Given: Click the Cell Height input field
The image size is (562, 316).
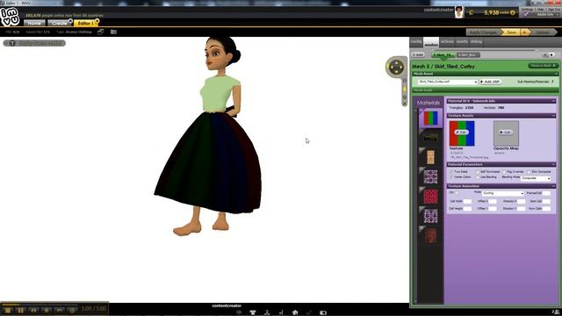Looking at the screenshot, I should [x=467, y=209].
